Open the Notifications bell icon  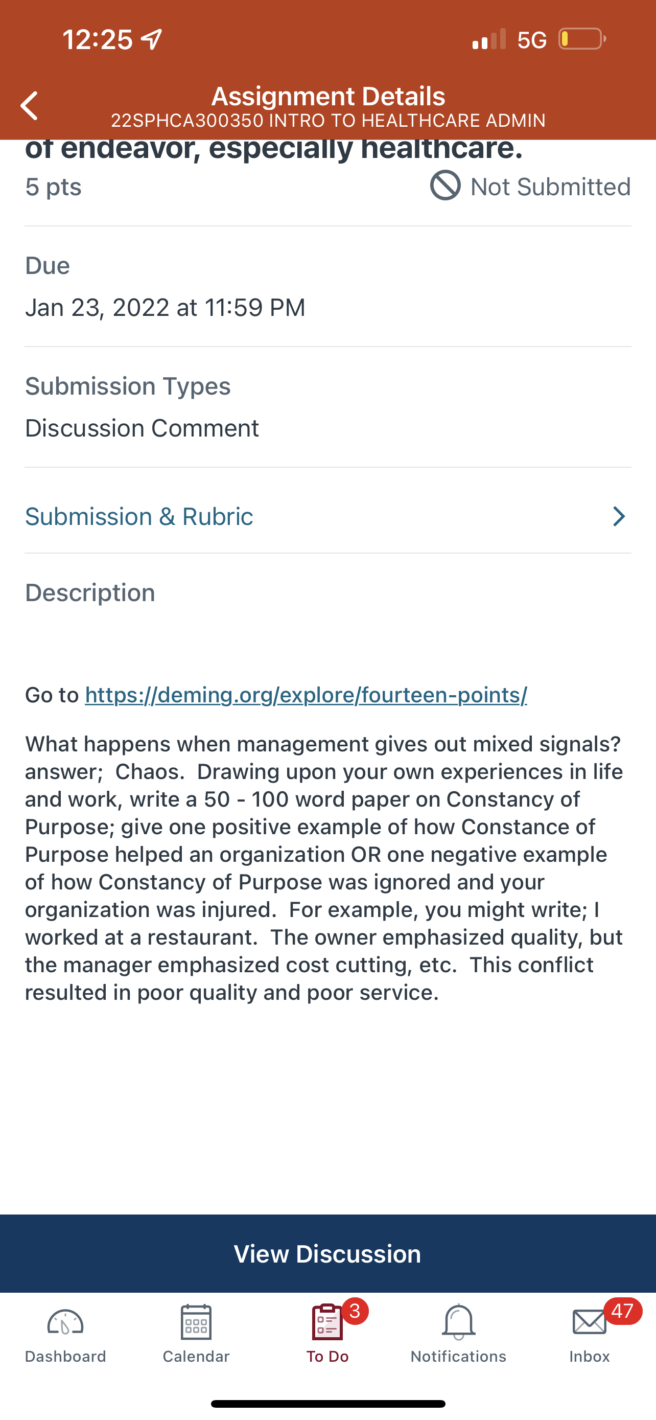[x=458, y=1322]
